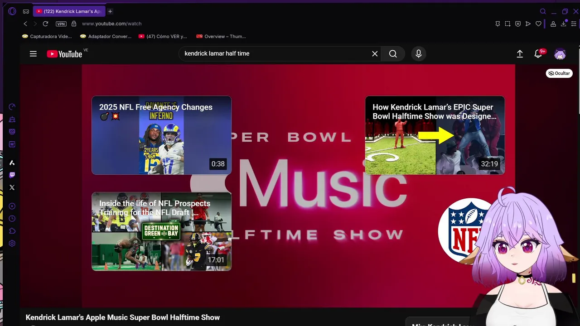
Task: Open the History clock sidebar icon
Action: pyautogui.click(x=12, y=219)
